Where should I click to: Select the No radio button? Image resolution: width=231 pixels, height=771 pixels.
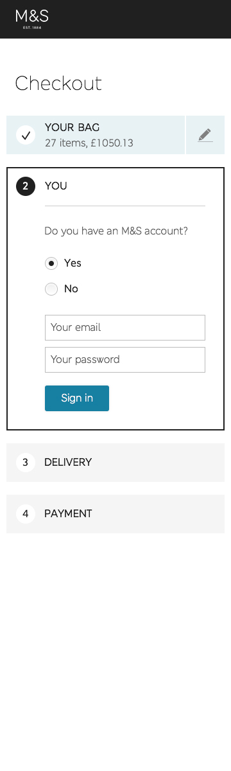(51, 289)
